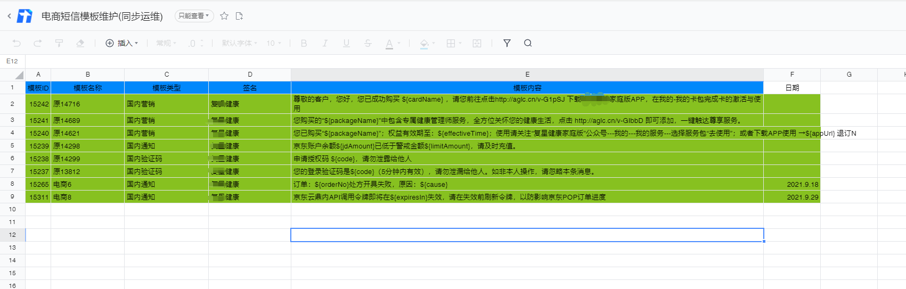Viewport: 906px width, 289px height.
Task: Expand the borders dropdown arrow
Action: pos(460,43)
